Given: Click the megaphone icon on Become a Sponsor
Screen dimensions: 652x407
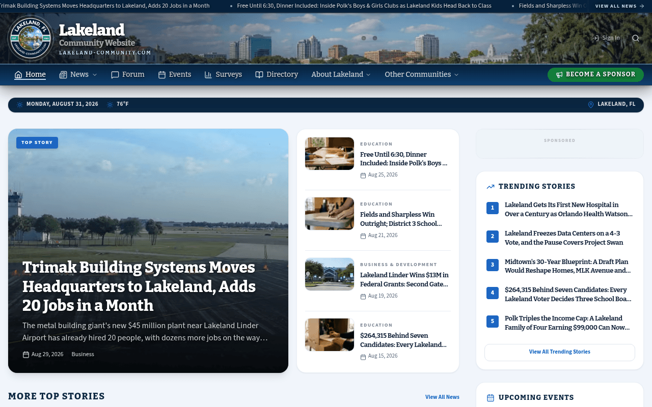Looking at the screenshot, I should click(x=559, y=75).
